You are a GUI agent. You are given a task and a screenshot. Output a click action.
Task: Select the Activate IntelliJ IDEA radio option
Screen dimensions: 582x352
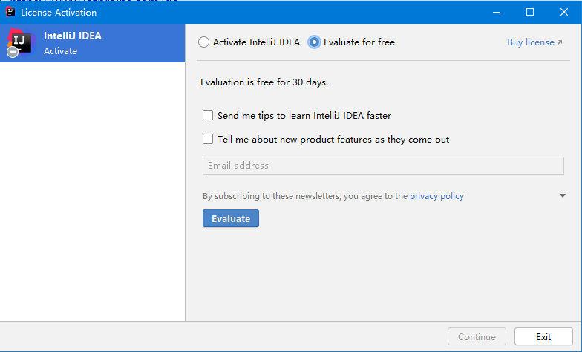204,42
